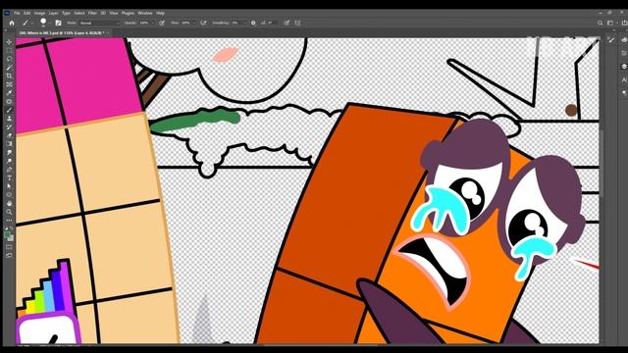628x353 pixels.
Task: Open the Tool Preset picker
Action: [x=26, y=23]
